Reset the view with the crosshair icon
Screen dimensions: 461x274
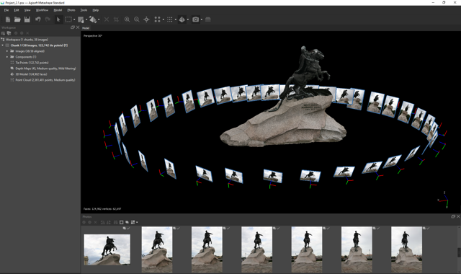pyautogui.click(x=146, y=19)
